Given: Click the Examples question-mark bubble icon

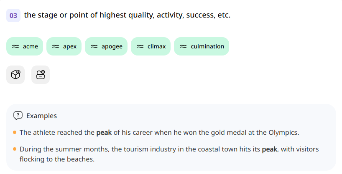Looking at the screenshot, I should pos(18,116).
